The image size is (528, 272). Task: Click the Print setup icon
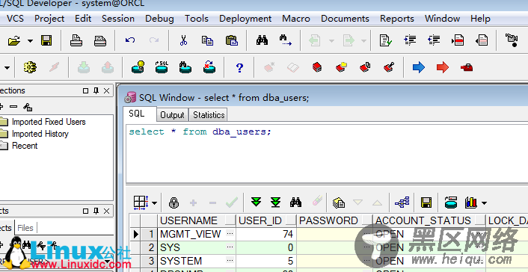[x=100, y=41]
